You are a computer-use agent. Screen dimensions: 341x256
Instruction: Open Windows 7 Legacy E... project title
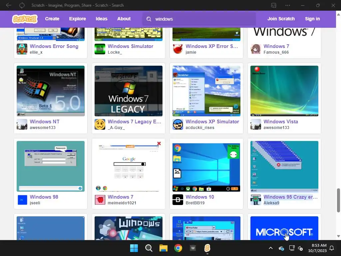coord(135,121)
